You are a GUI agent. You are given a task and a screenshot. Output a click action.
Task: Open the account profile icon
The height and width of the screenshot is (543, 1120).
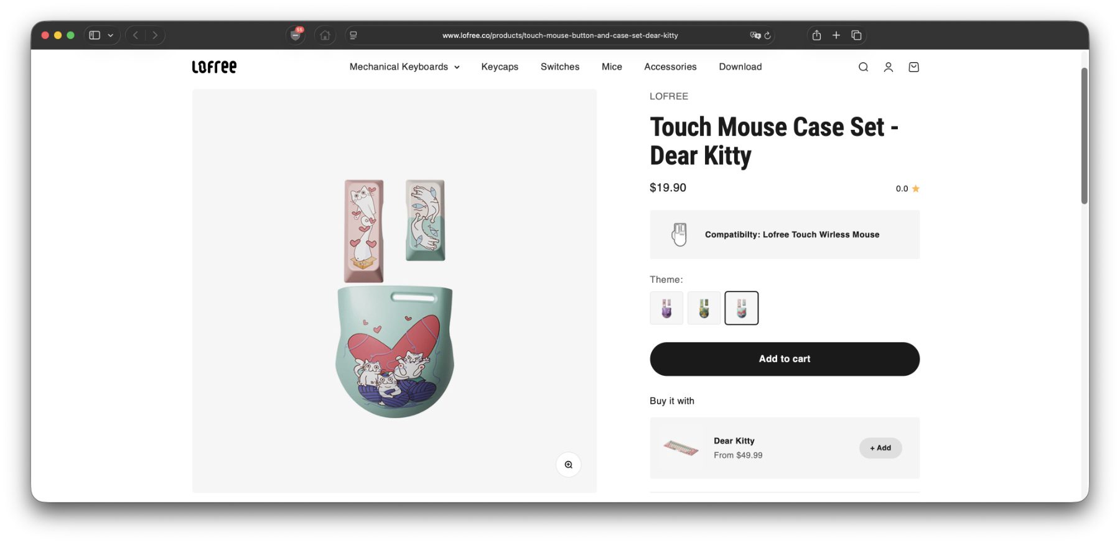889,67
